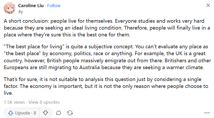
Task: Downvote the answer with the down arrow
Action: tap(45, 113)
